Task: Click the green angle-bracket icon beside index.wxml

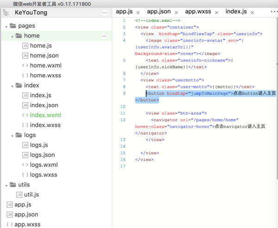Action: (x=25, y=115)
